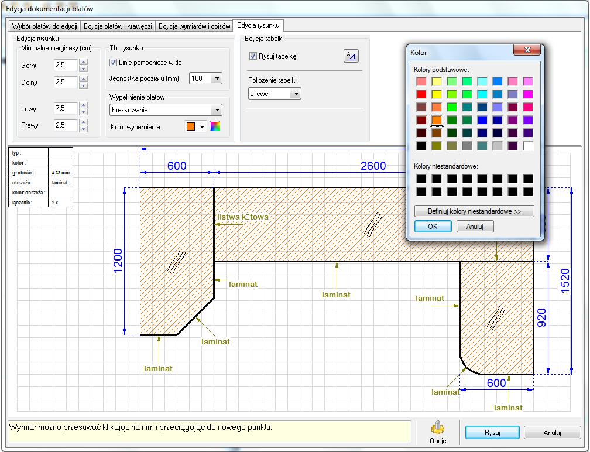Viewport: 590px width, 452px height.
Task: Select the Górny margin input field
Action: tap(66, 65)
